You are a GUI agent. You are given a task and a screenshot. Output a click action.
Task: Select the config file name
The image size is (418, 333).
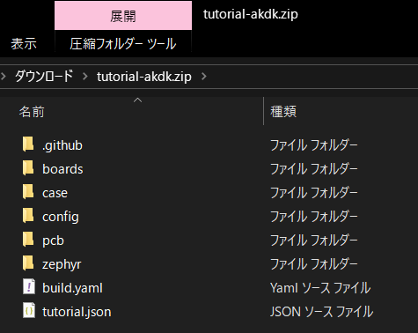[x=61, y=217]
